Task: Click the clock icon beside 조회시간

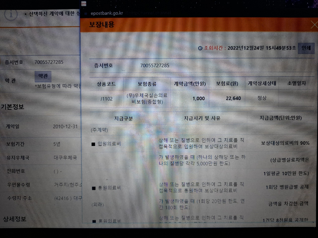Action: pos(200,48)
